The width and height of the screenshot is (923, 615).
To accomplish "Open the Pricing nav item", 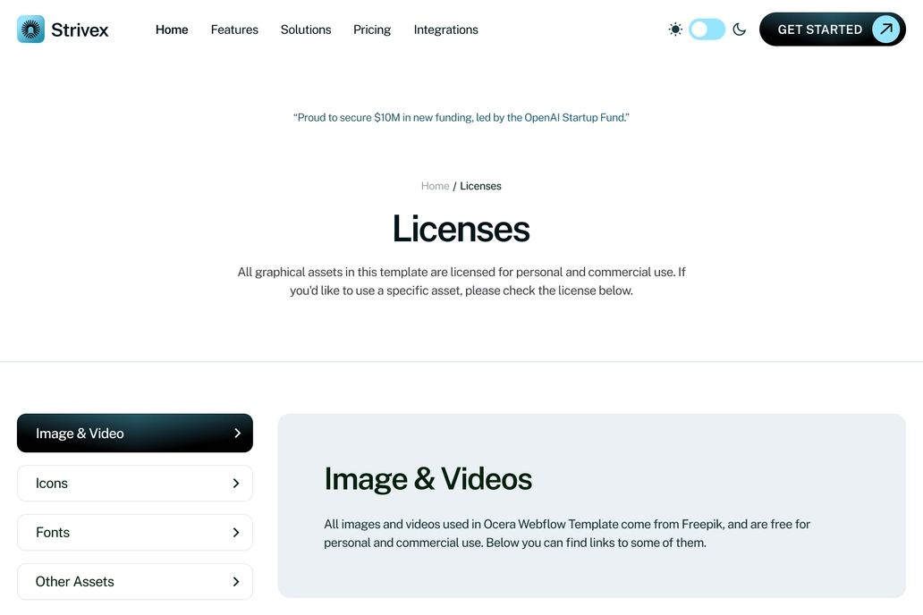I will [372, 29].
